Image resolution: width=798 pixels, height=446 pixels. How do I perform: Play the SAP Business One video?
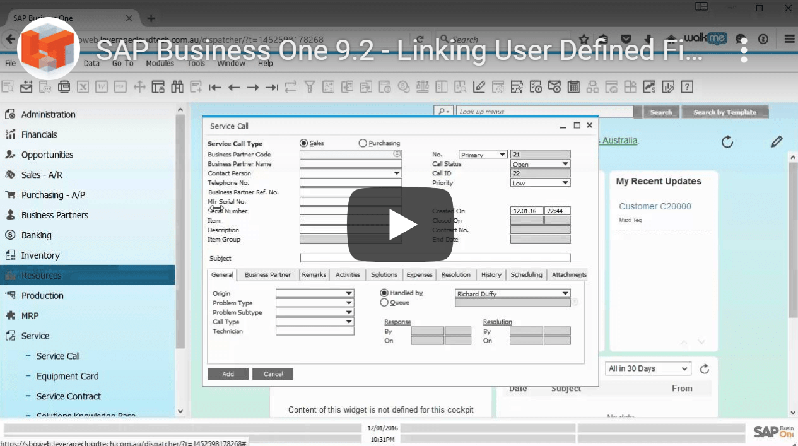coord(400,225)
